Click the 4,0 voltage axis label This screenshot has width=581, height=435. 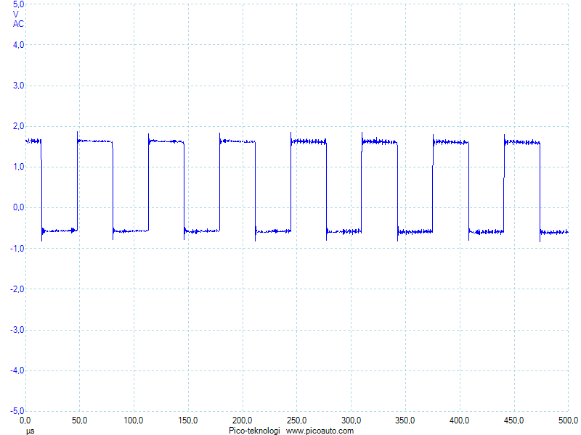pyautogui.click(x=19, y=45)
